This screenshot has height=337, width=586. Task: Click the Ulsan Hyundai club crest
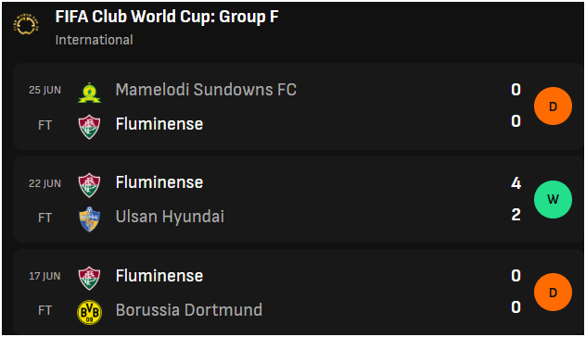coord(89,219)
